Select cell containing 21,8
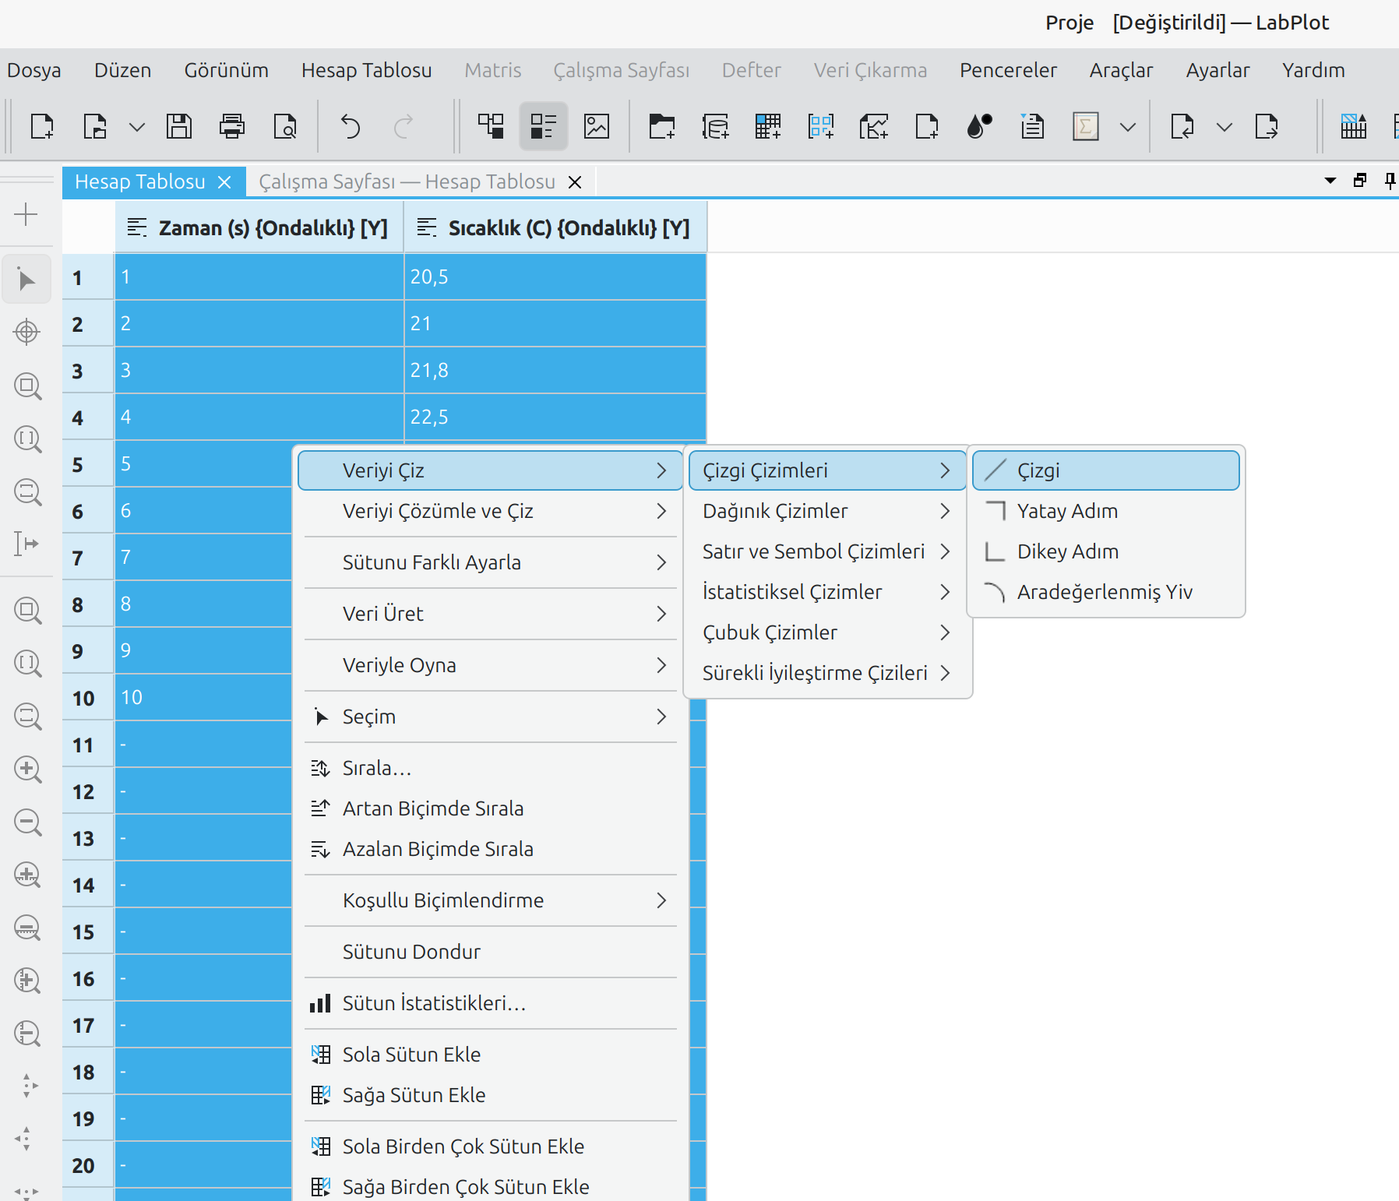The image size is (1399, 1201). [x=555, y=370]
